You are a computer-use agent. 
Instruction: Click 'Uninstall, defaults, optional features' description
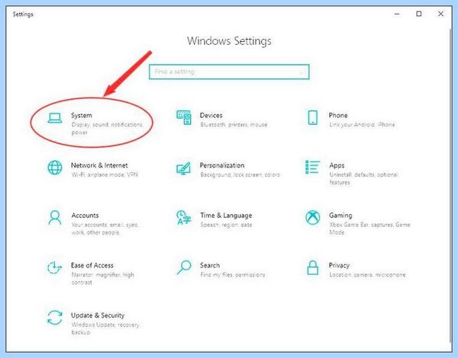click(x=363, y=178)
